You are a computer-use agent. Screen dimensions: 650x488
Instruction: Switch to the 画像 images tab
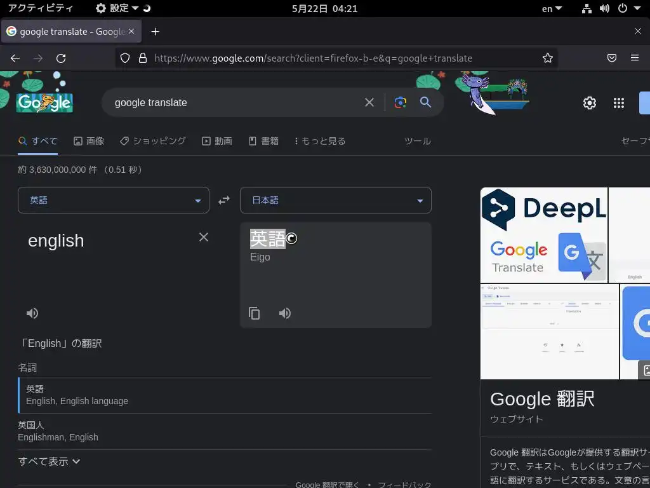(x=89, y=141)
